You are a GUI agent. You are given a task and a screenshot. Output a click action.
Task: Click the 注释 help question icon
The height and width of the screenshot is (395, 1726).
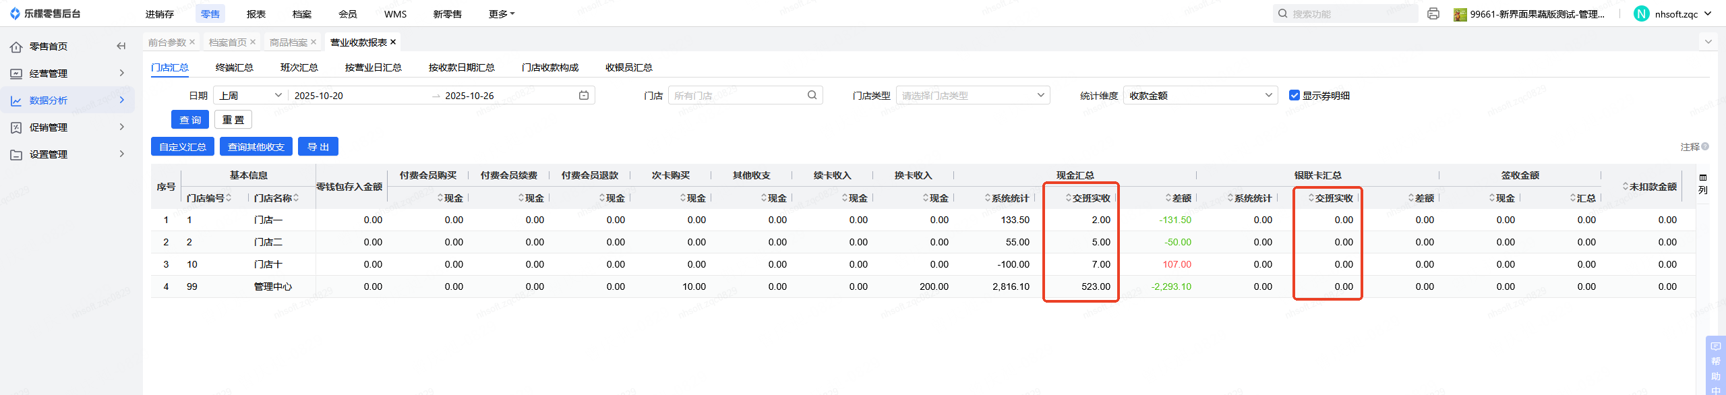coord(1705,146)
